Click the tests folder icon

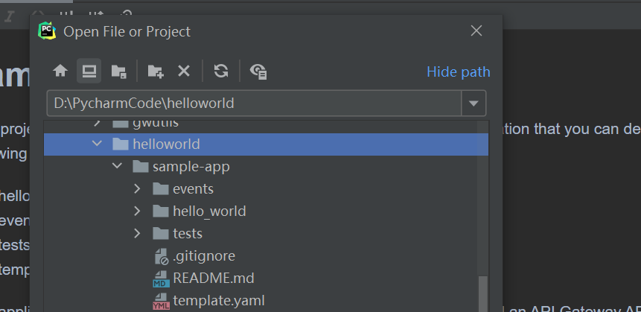pyautogui.click(x=161, y=234)
